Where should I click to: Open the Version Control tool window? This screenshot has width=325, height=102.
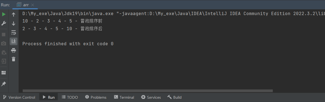[x=19, y=97]
